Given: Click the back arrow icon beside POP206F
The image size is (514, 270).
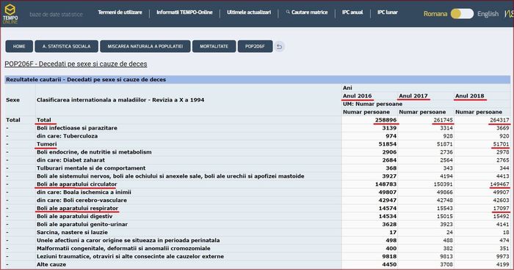Looking at the screenshot, I should 279,46.
